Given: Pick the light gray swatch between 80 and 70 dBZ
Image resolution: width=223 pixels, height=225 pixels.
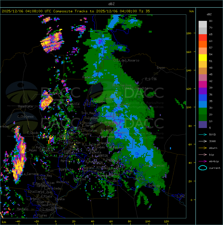Looking at the screenshot, I should (203, 24).
